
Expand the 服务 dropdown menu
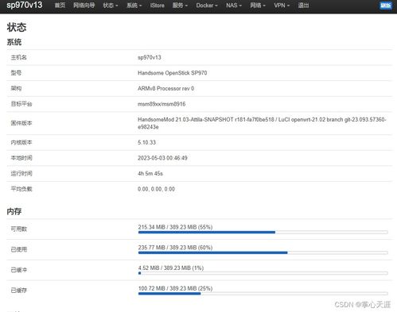pyautogui.click(x=180, y=6)
